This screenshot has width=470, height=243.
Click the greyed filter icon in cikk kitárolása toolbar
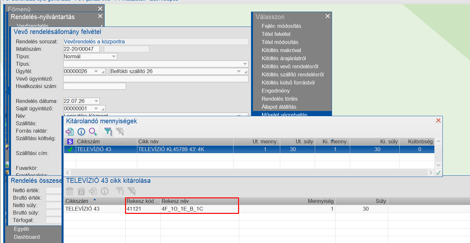[x=120, y=191]
